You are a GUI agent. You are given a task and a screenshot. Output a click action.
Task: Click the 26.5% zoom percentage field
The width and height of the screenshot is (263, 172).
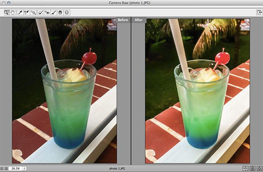coord(16,168)
